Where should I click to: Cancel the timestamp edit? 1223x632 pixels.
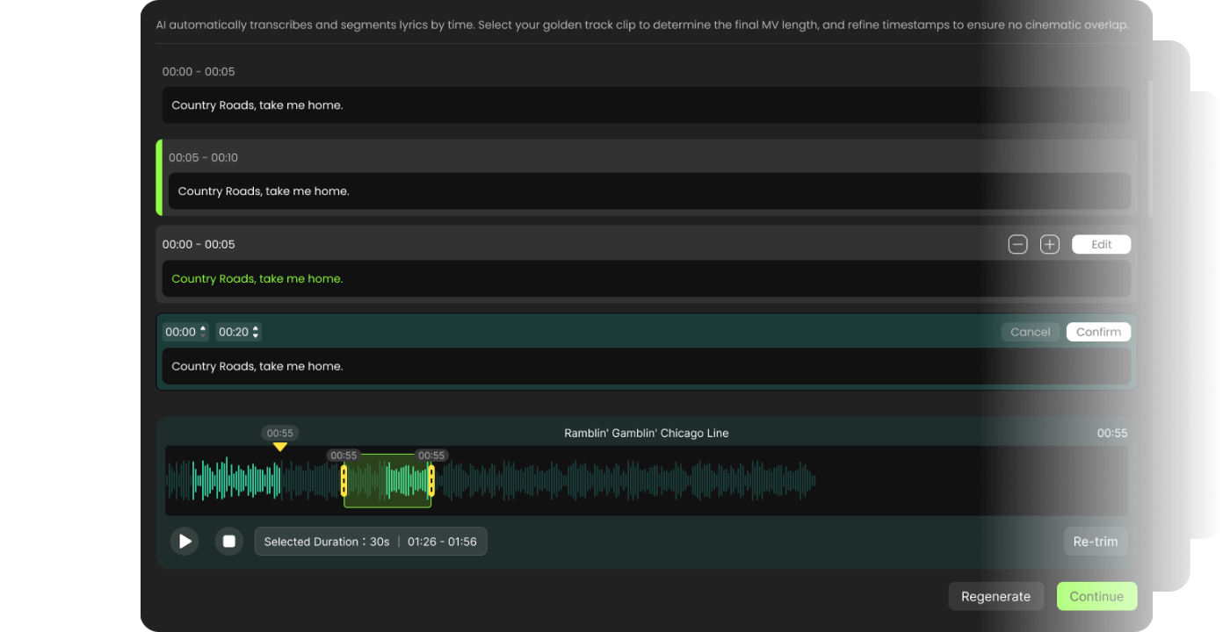pyautogui.click(x=1031, y=332)
